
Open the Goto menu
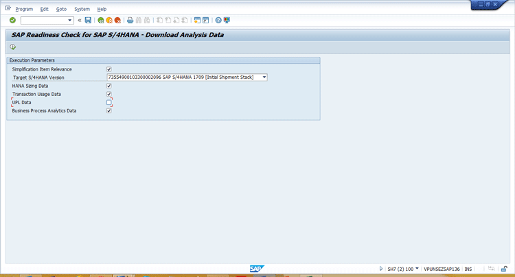pyautogui.click(x=61, y=9)
